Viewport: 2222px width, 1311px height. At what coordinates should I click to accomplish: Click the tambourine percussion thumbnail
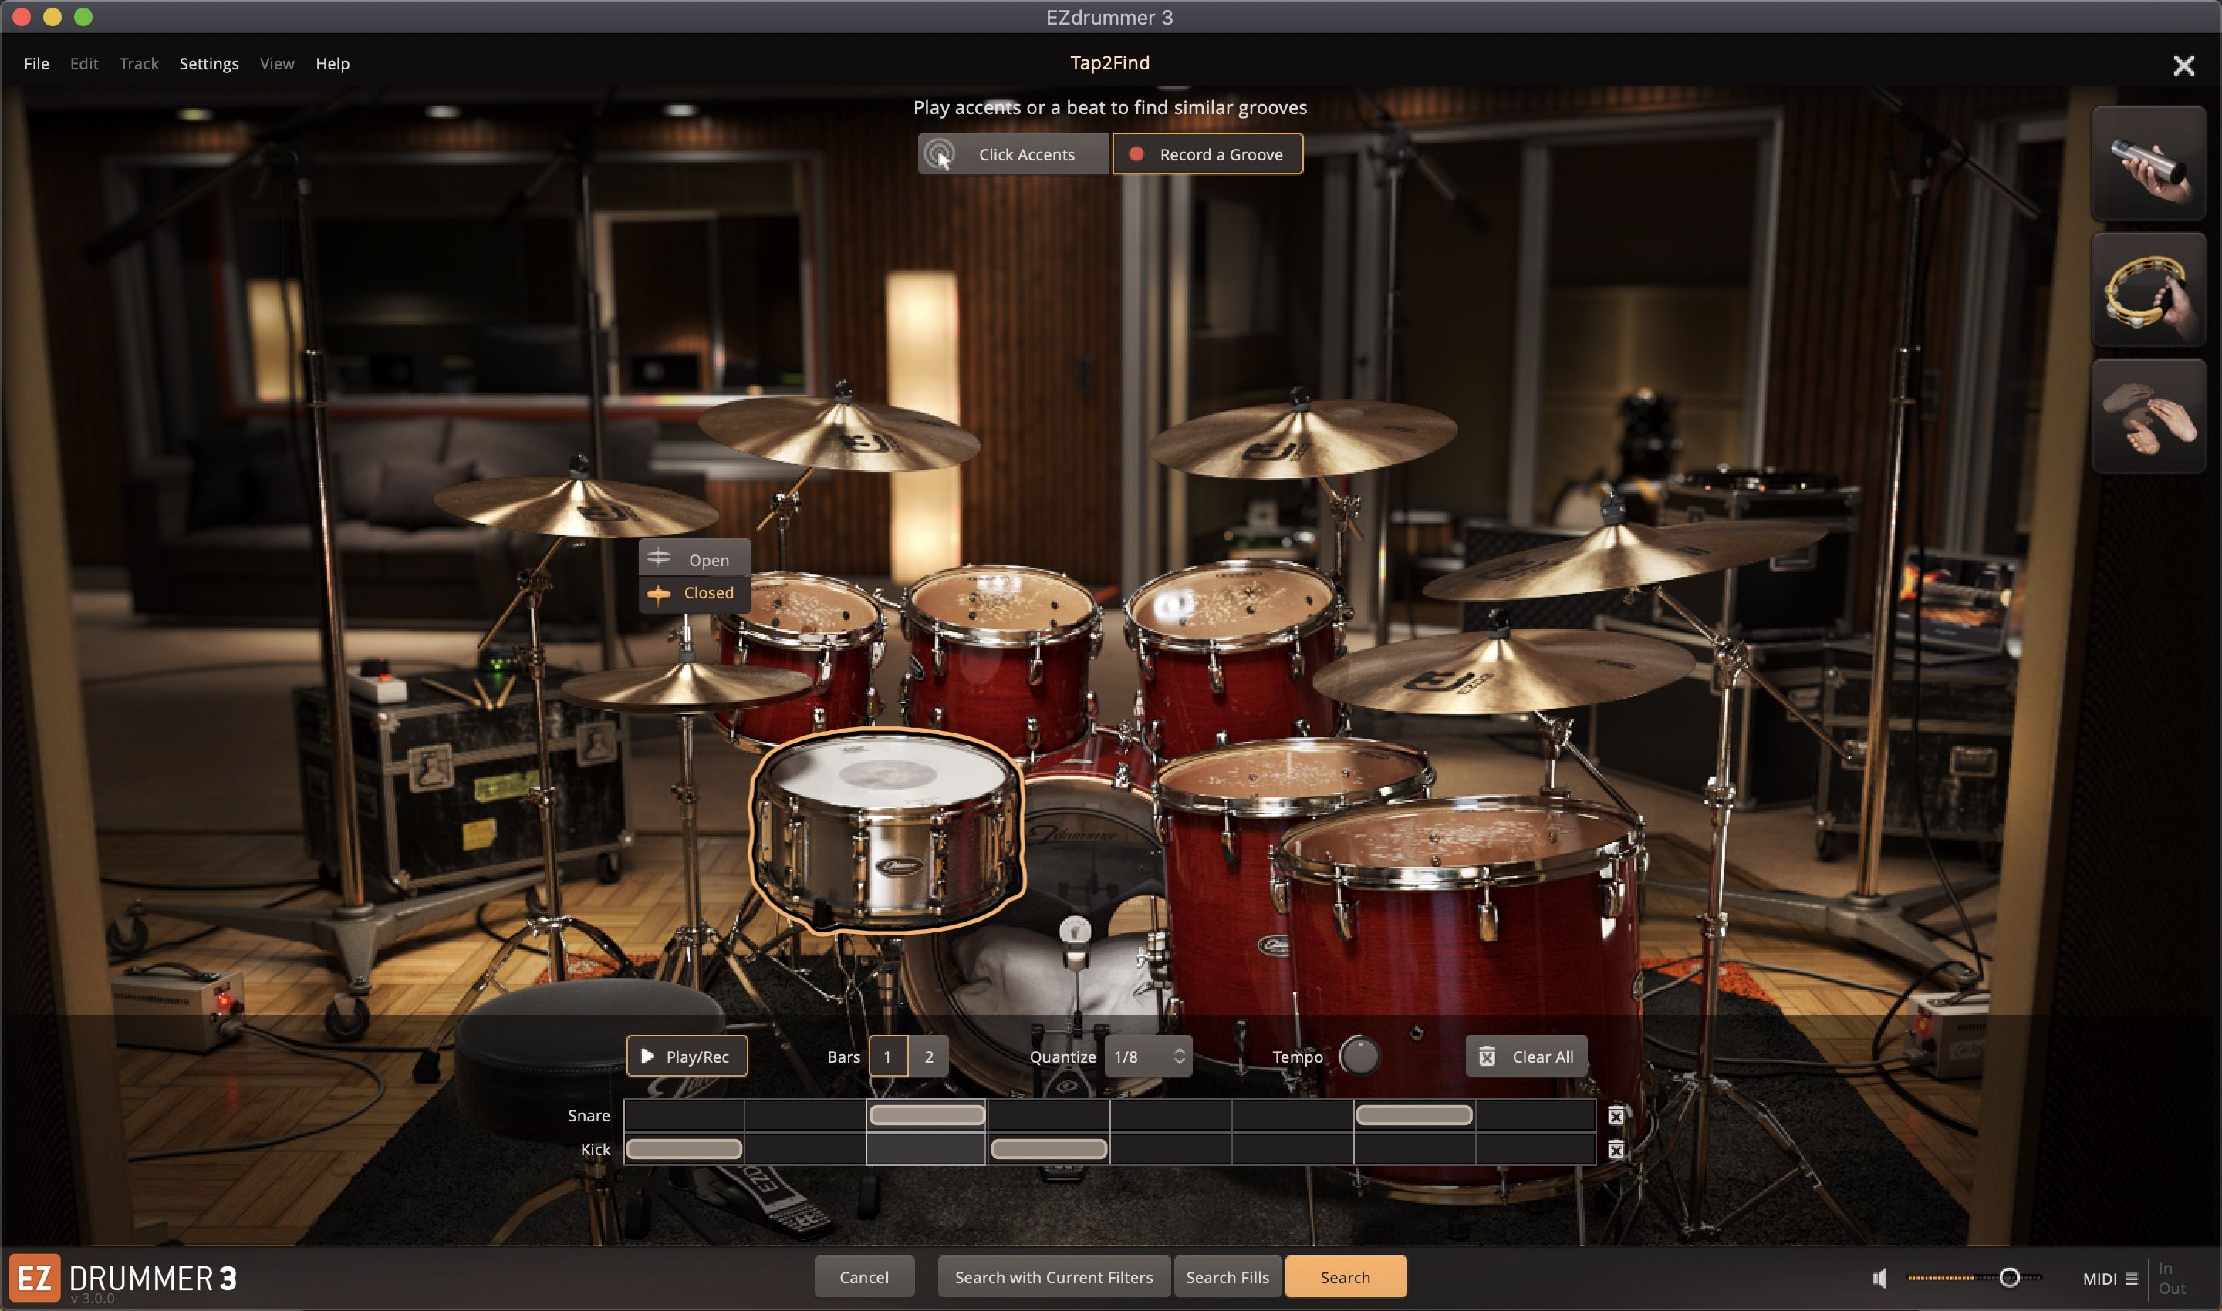(2149, 291)
